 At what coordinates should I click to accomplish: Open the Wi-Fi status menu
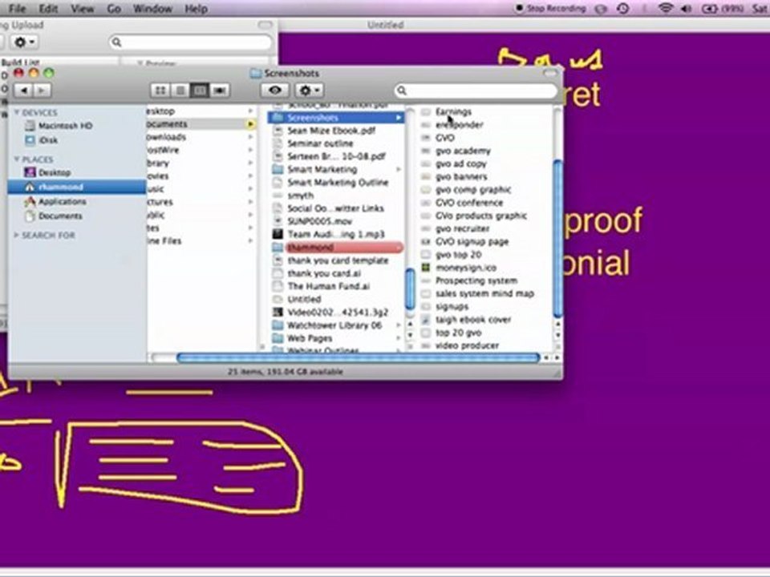[666, 8]
